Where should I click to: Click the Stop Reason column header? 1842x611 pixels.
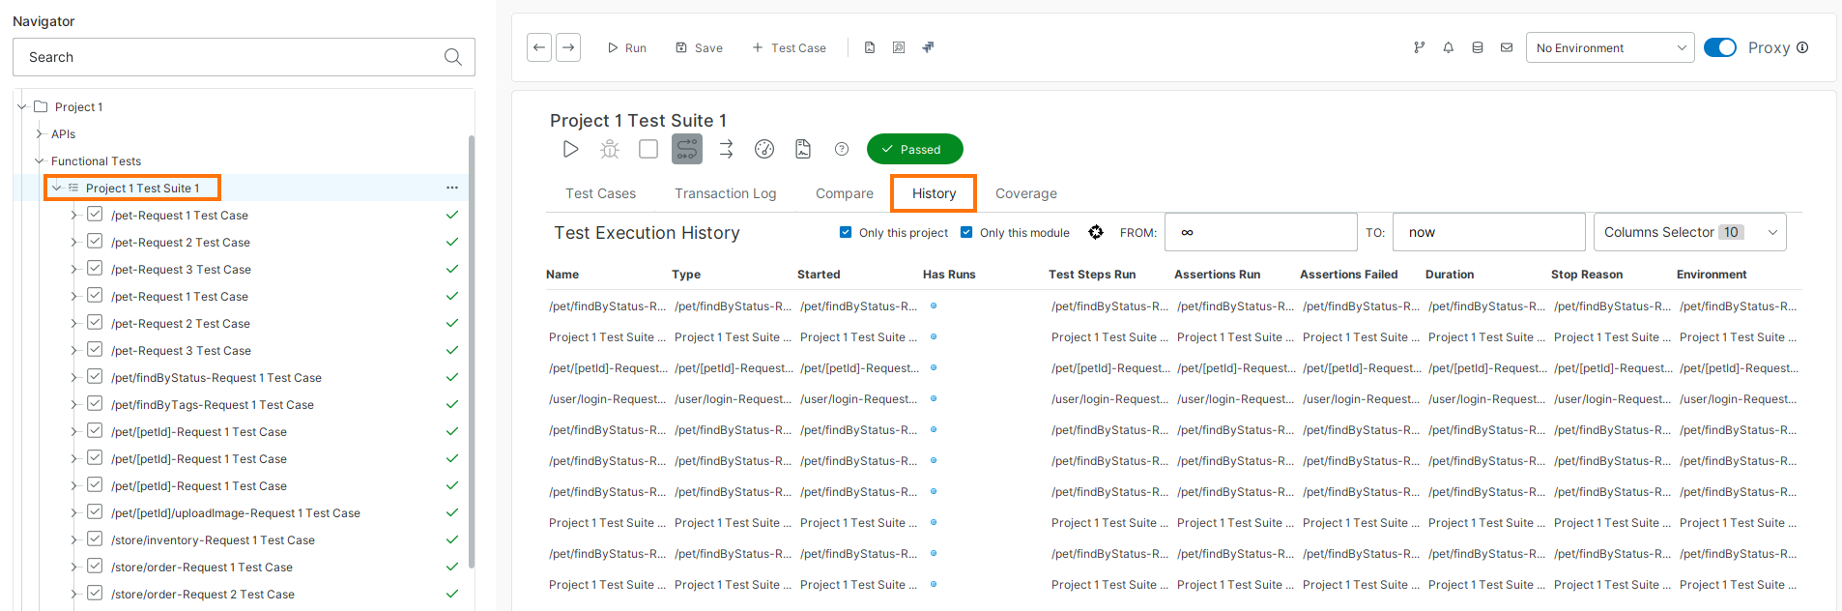point(1587,275)
